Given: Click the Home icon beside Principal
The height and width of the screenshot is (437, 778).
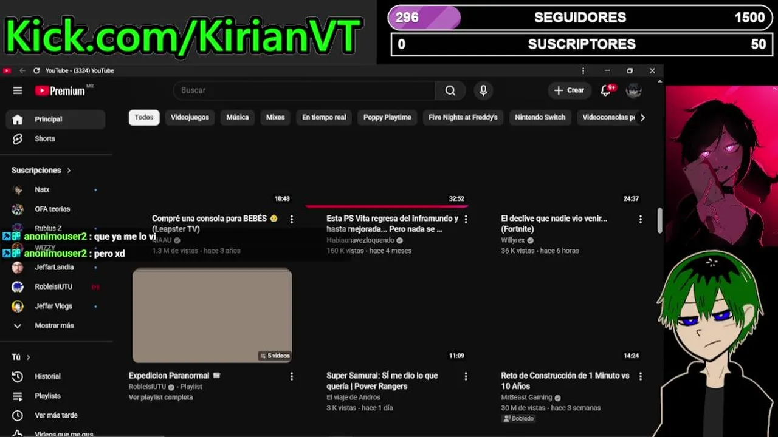Looking at the screenshot, I should pyautogui.click(x=18, y=120).
